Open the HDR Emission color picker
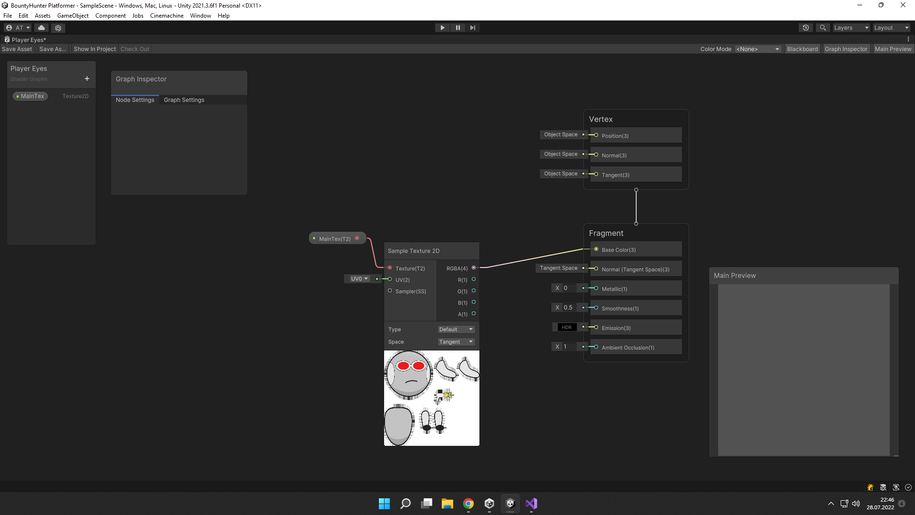Viewport: 915px width, 515px height. click(x=567, y=327)
